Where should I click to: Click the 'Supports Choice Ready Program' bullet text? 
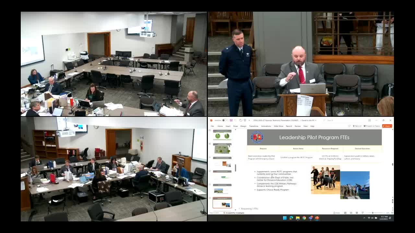pos(273,190)
